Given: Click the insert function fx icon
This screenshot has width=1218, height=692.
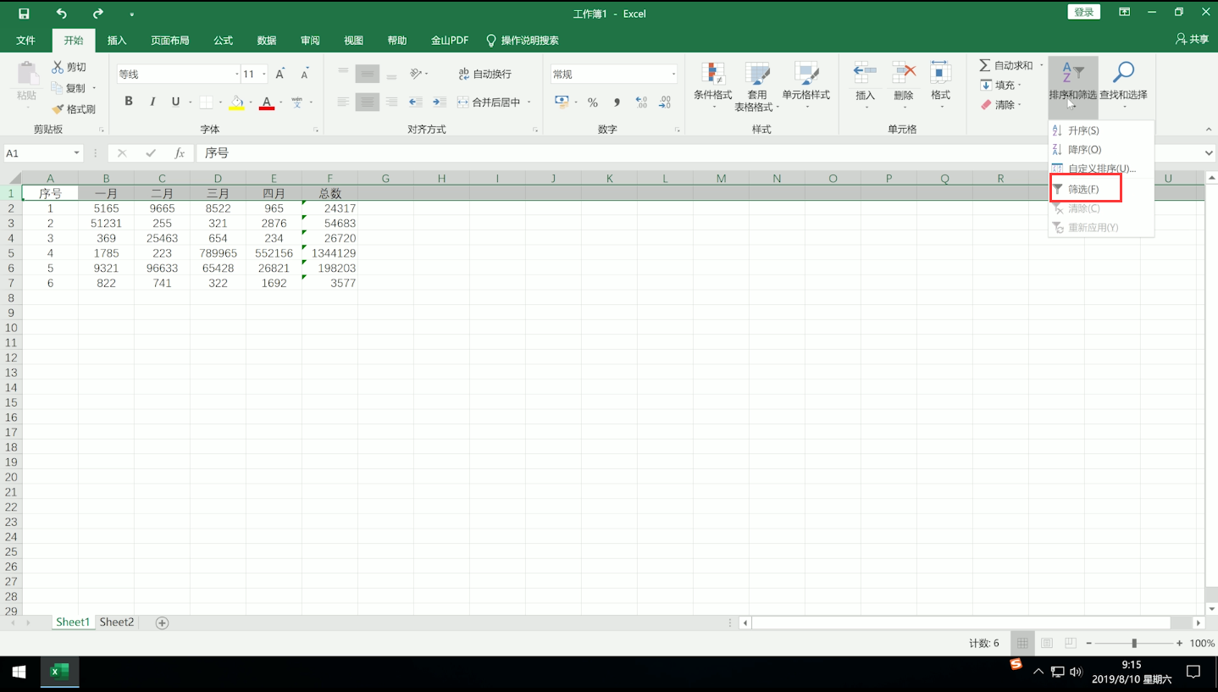Looking at the screenshot, I should tap(180, 153).
